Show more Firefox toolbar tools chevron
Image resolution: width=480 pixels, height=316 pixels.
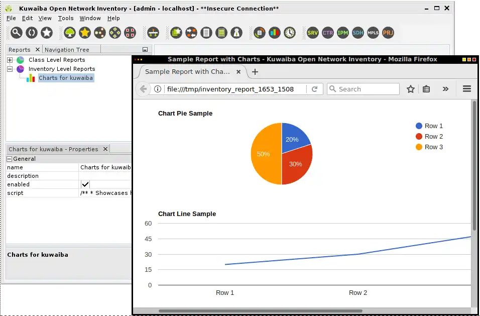click(445, 89)
